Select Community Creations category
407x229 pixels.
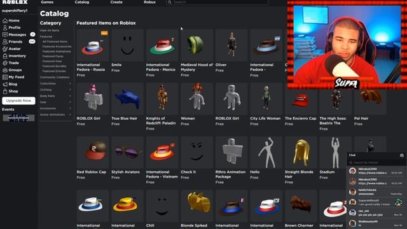pyautogui.click(x=55, y=78)
